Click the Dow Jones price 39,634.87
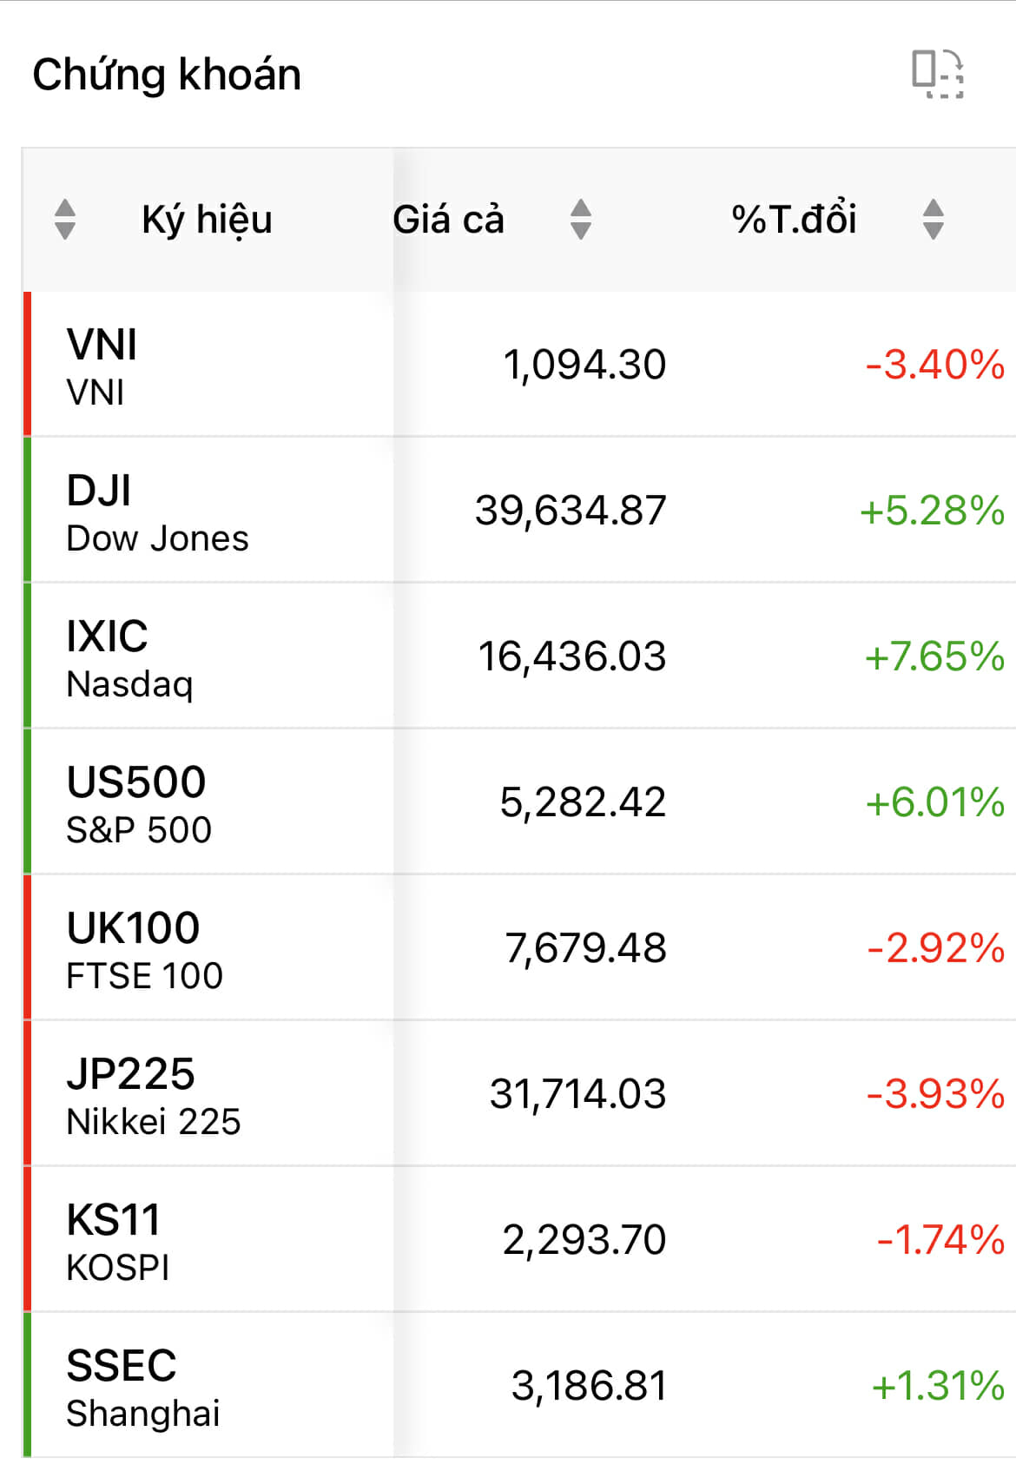Viewport: 1016px width, 1471px height. pyautogui.click(x=571, y=511)
